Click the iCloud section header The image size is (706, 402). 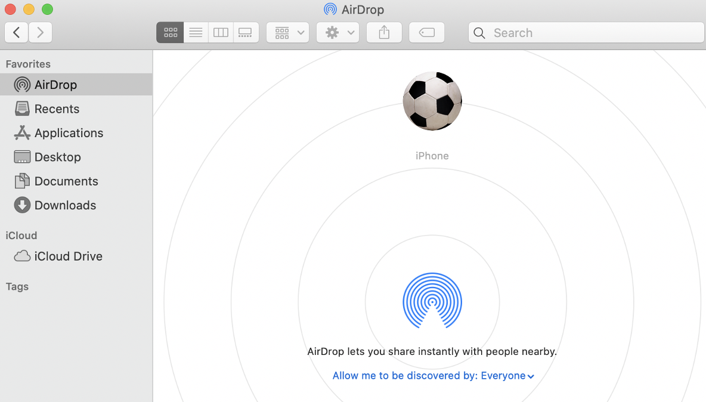(x=21, y=236)
